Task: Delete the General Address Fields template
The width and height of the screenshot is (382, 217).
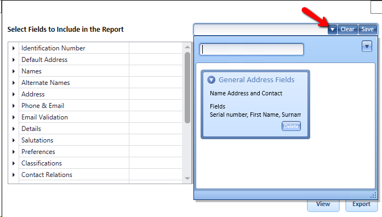Action: pyautogui.click(x=291, y=127)
